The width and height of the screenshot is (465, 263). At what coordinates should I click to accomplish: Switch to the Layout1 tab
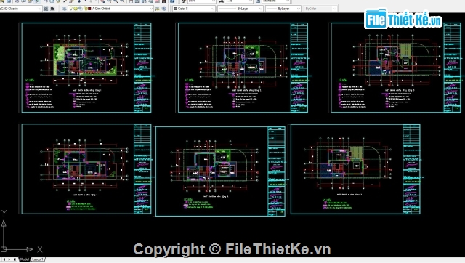[38, 259]
